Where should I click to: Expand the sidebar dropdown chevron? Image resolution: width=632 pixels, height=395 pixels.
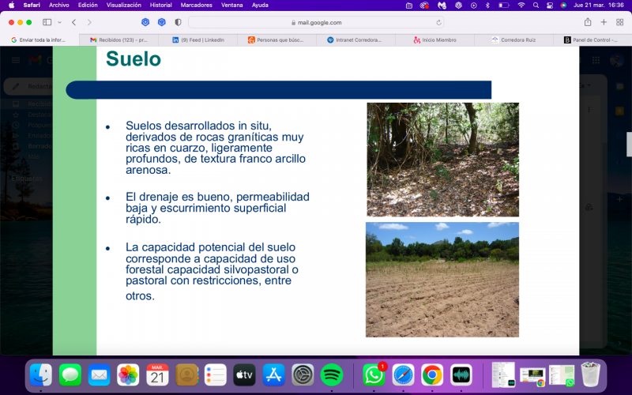(x=60, y=23)
